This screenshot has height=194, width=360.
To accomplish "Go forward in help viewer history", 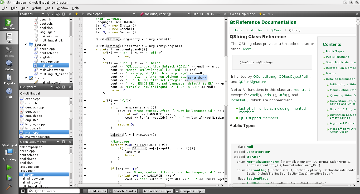I will [x=269, y=14].
